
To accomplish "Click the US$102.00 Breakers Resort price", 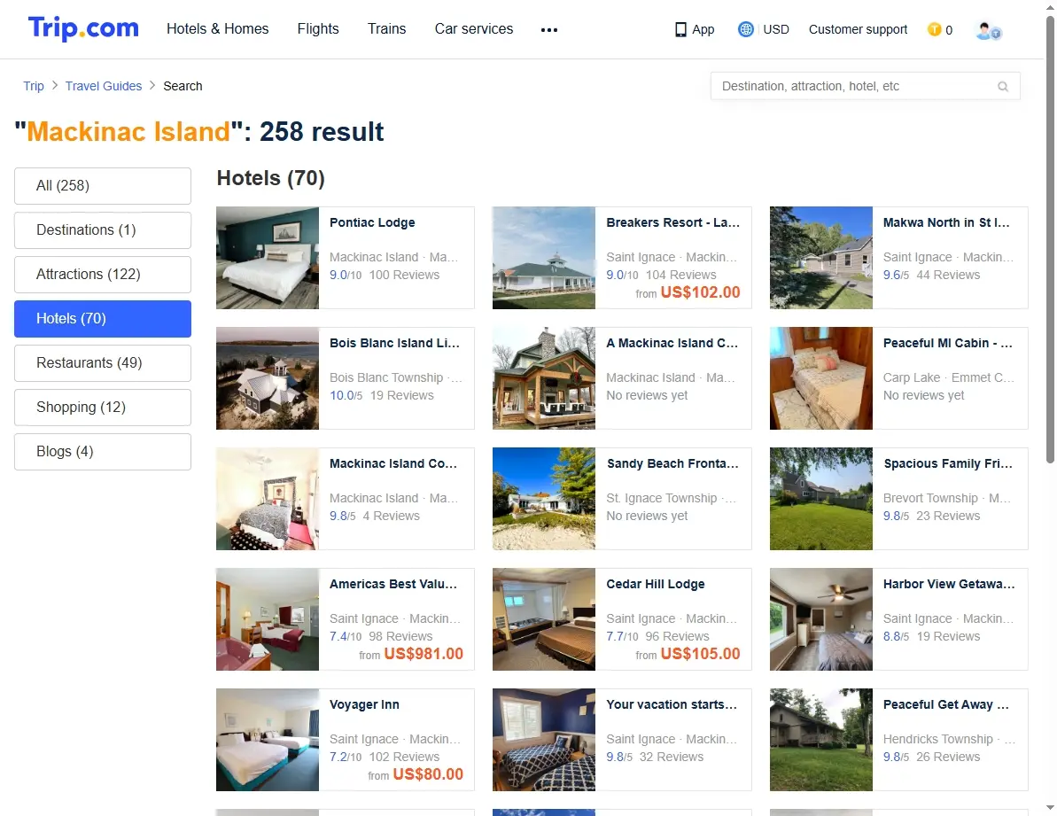I will [701, 292].
